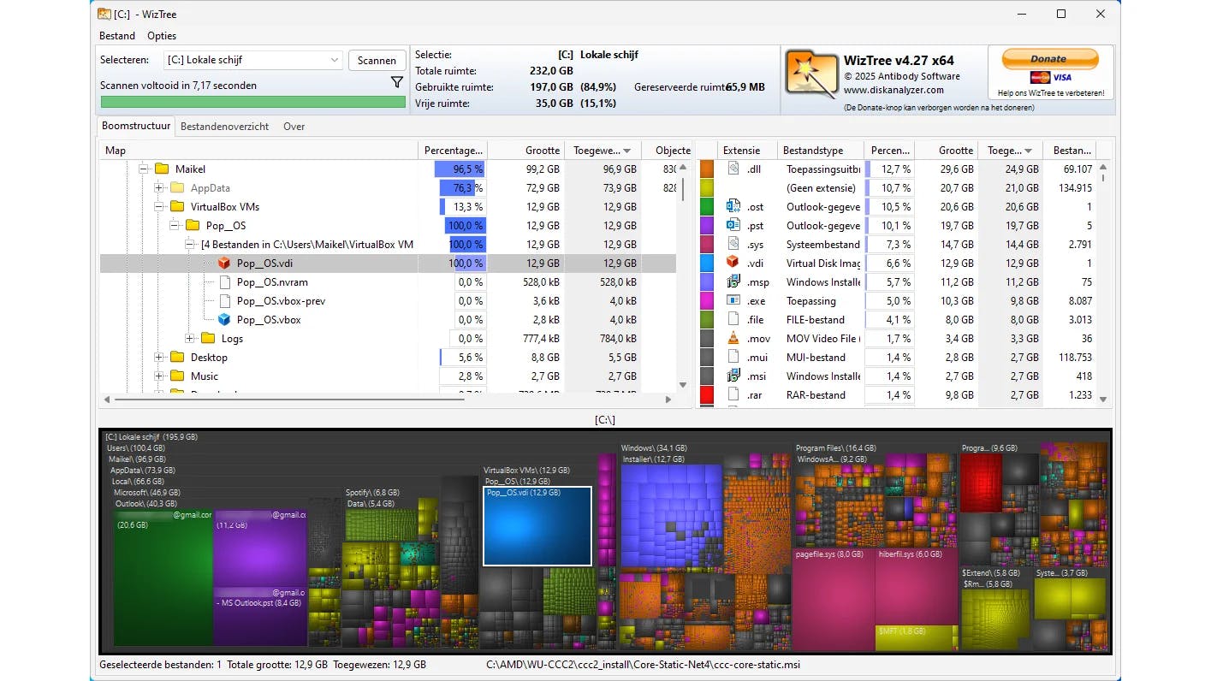
Task: Click the WizTree wizard logo icon
Action: tap(811, 74)
